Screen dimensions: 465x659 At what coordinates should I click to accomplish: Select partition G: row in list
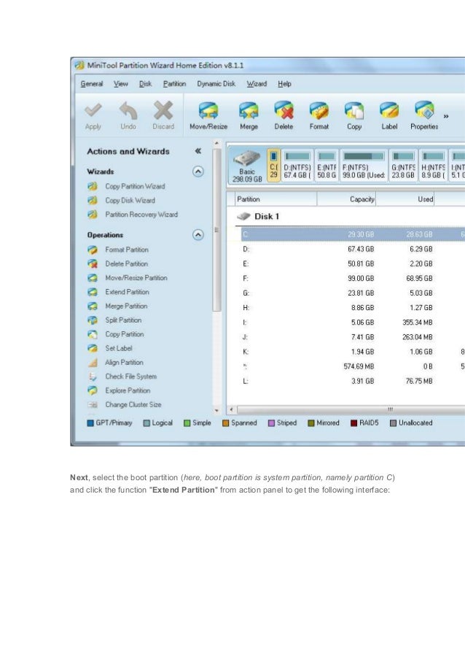(353, 293)
